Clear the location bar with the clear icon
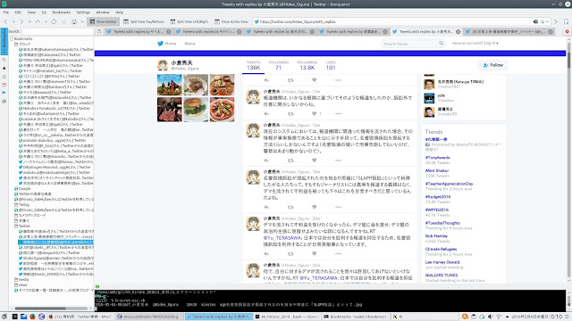The image size is (572, 321). [x=535, y=21]
